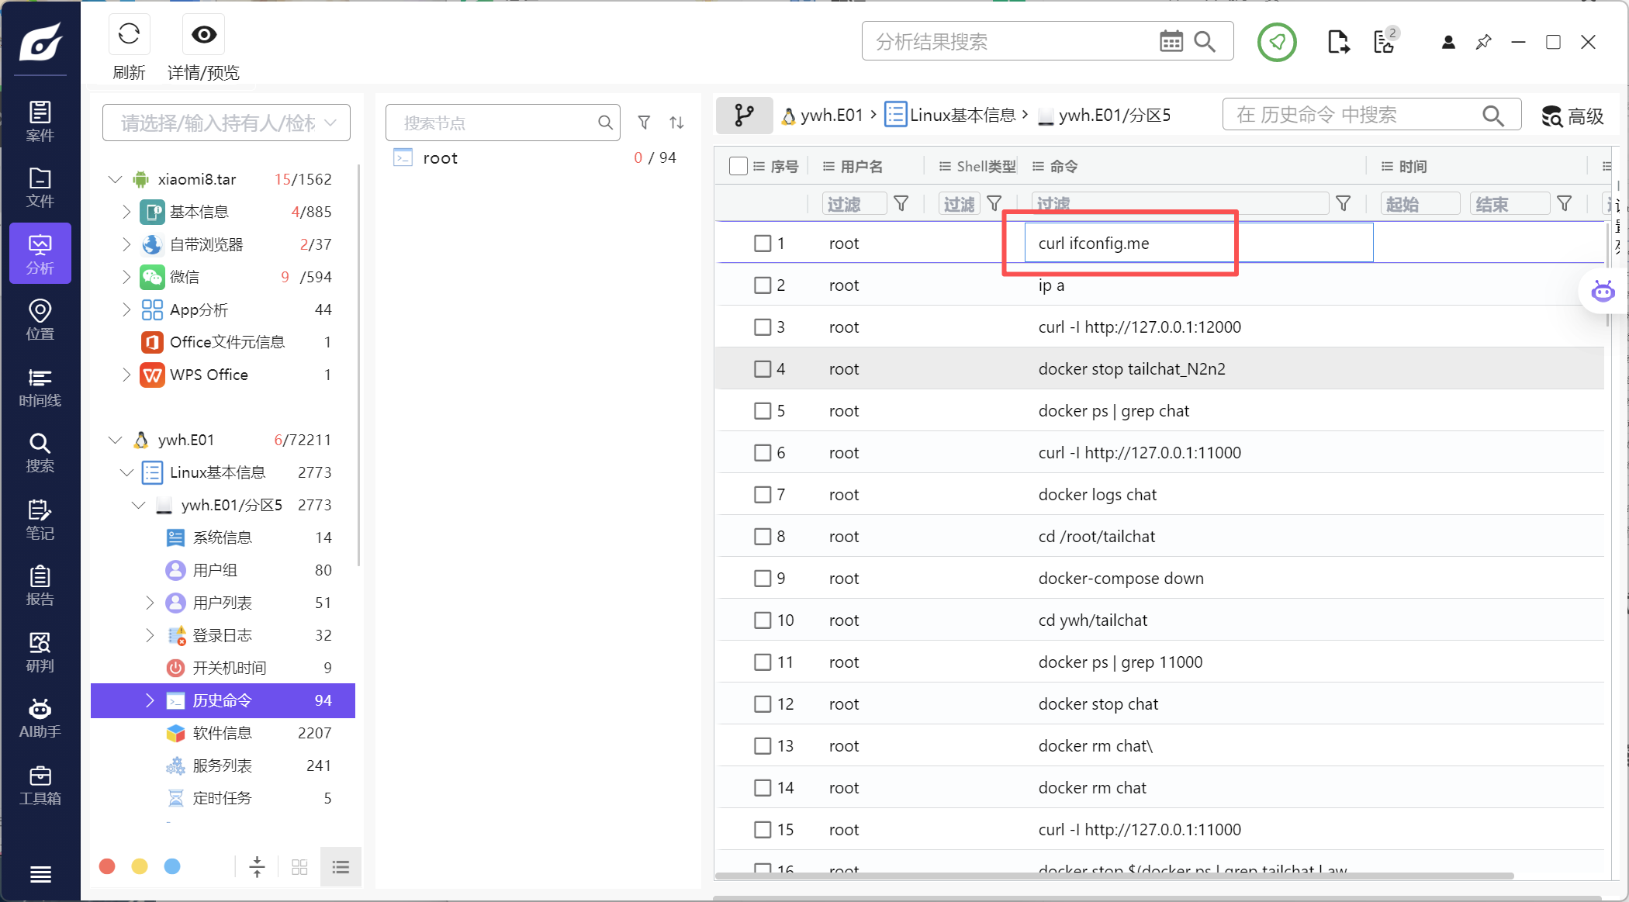The width and height of the screenshot is (1629, 902).
Task: Click the export document icon
Action: 1338,42
